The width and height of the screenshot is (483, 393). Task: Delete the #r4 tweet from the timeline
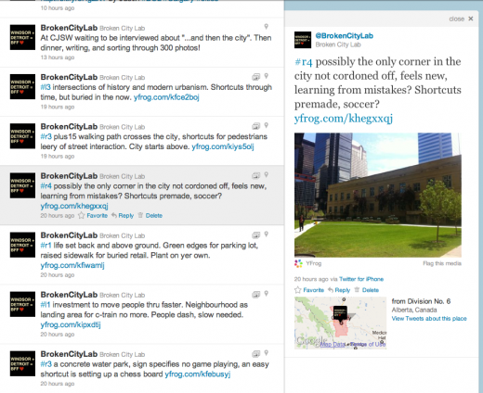pos(150,215)
